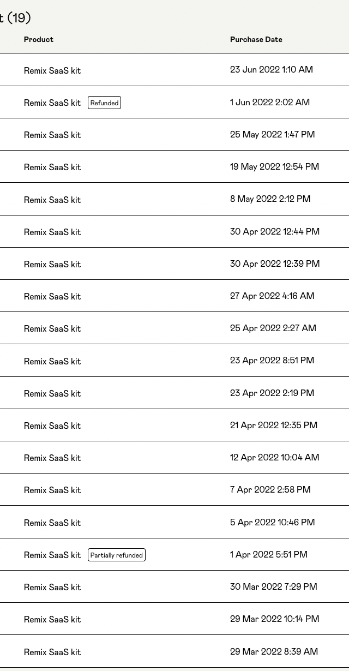The width and height of the screenshot is (349, 671).
Task: Select the 23 Apr 2022 8:51 PM sale
Action: [174, 361]
